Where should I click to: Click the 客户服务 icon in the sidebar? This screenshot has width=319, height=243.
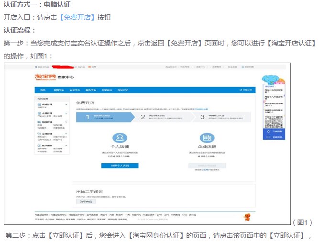39,145
